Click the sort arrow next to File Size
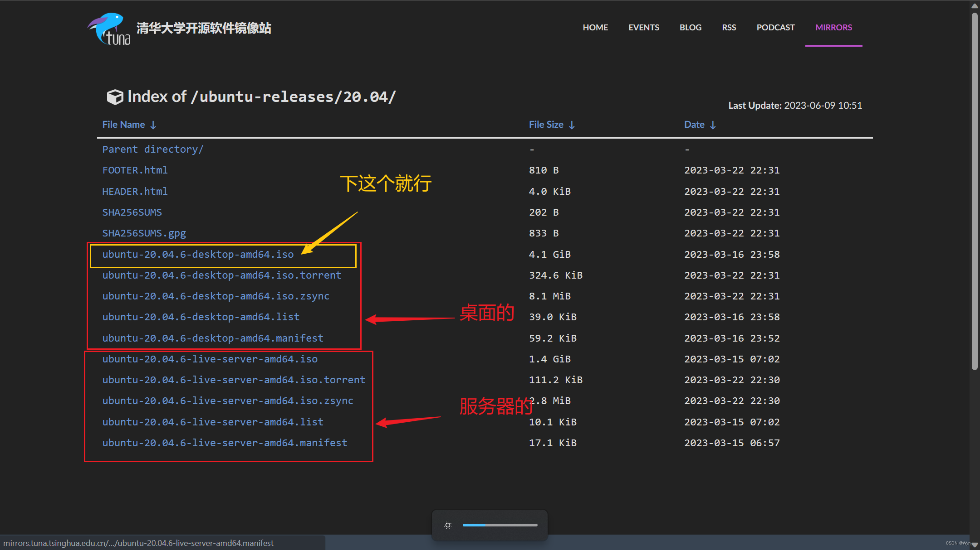Screen dimensions: 980x550 572,125
